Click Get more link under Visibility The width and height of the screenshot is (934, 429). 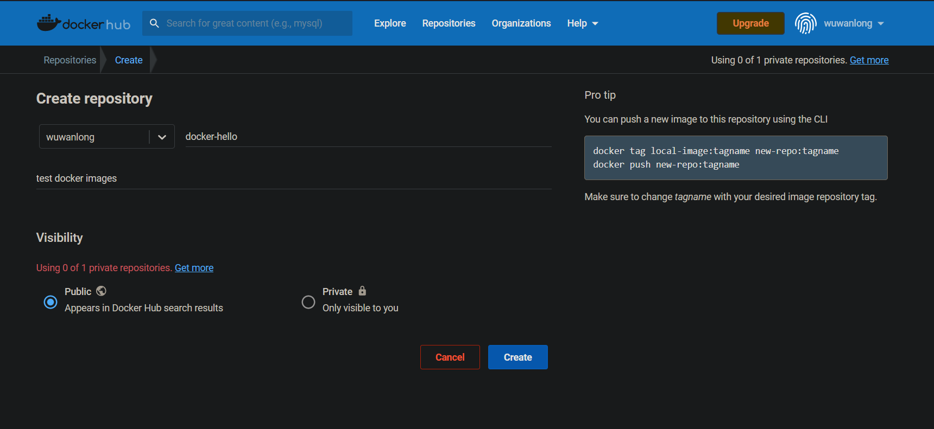(x=194, y=268)
